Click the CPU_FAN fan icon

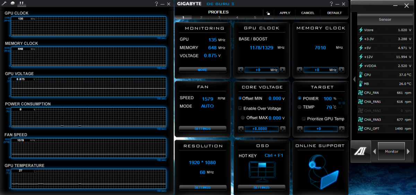click(x=361, y=93)
